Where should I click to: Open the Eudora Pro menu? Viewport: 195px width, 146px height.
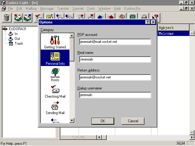pos(133,9)
